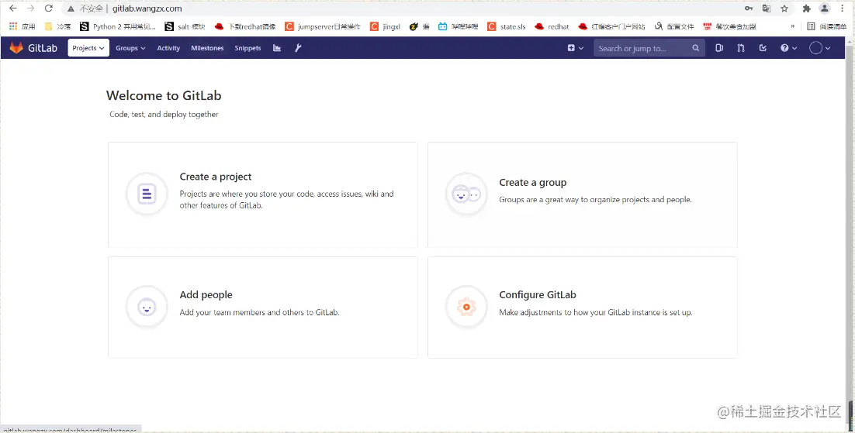Click the saved password key icon
Image resolution: width=855 pixels, height=433 pixels.
click(x=749, y=9)
